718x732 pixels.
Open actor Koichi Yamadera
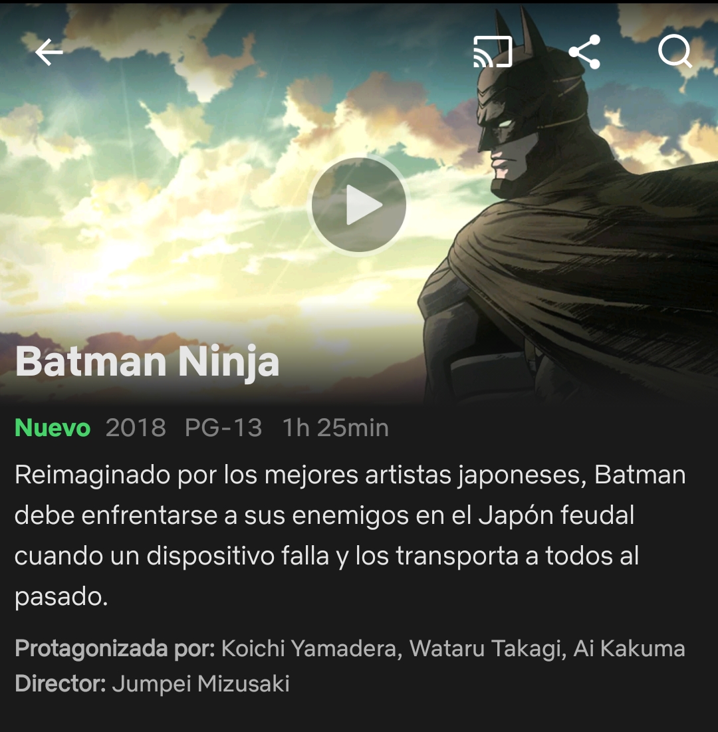tap(308, 648)
